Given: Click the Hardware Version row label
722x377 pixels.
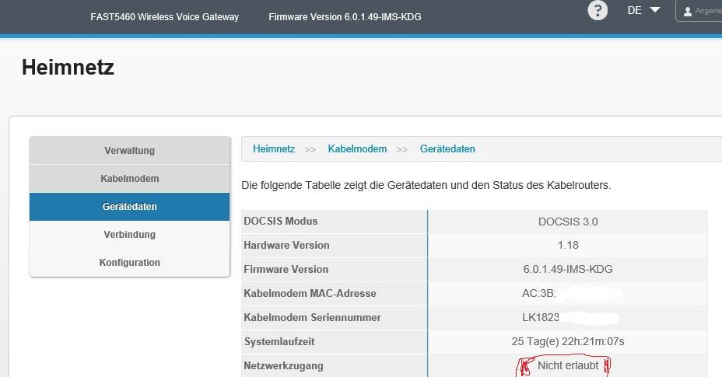Looking at the screenshot, I should tap(286, 246).
